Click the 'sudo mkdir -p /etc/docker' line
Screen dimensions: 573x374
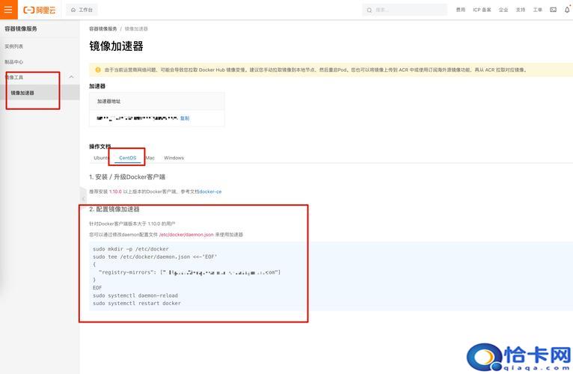coord(131,249)
